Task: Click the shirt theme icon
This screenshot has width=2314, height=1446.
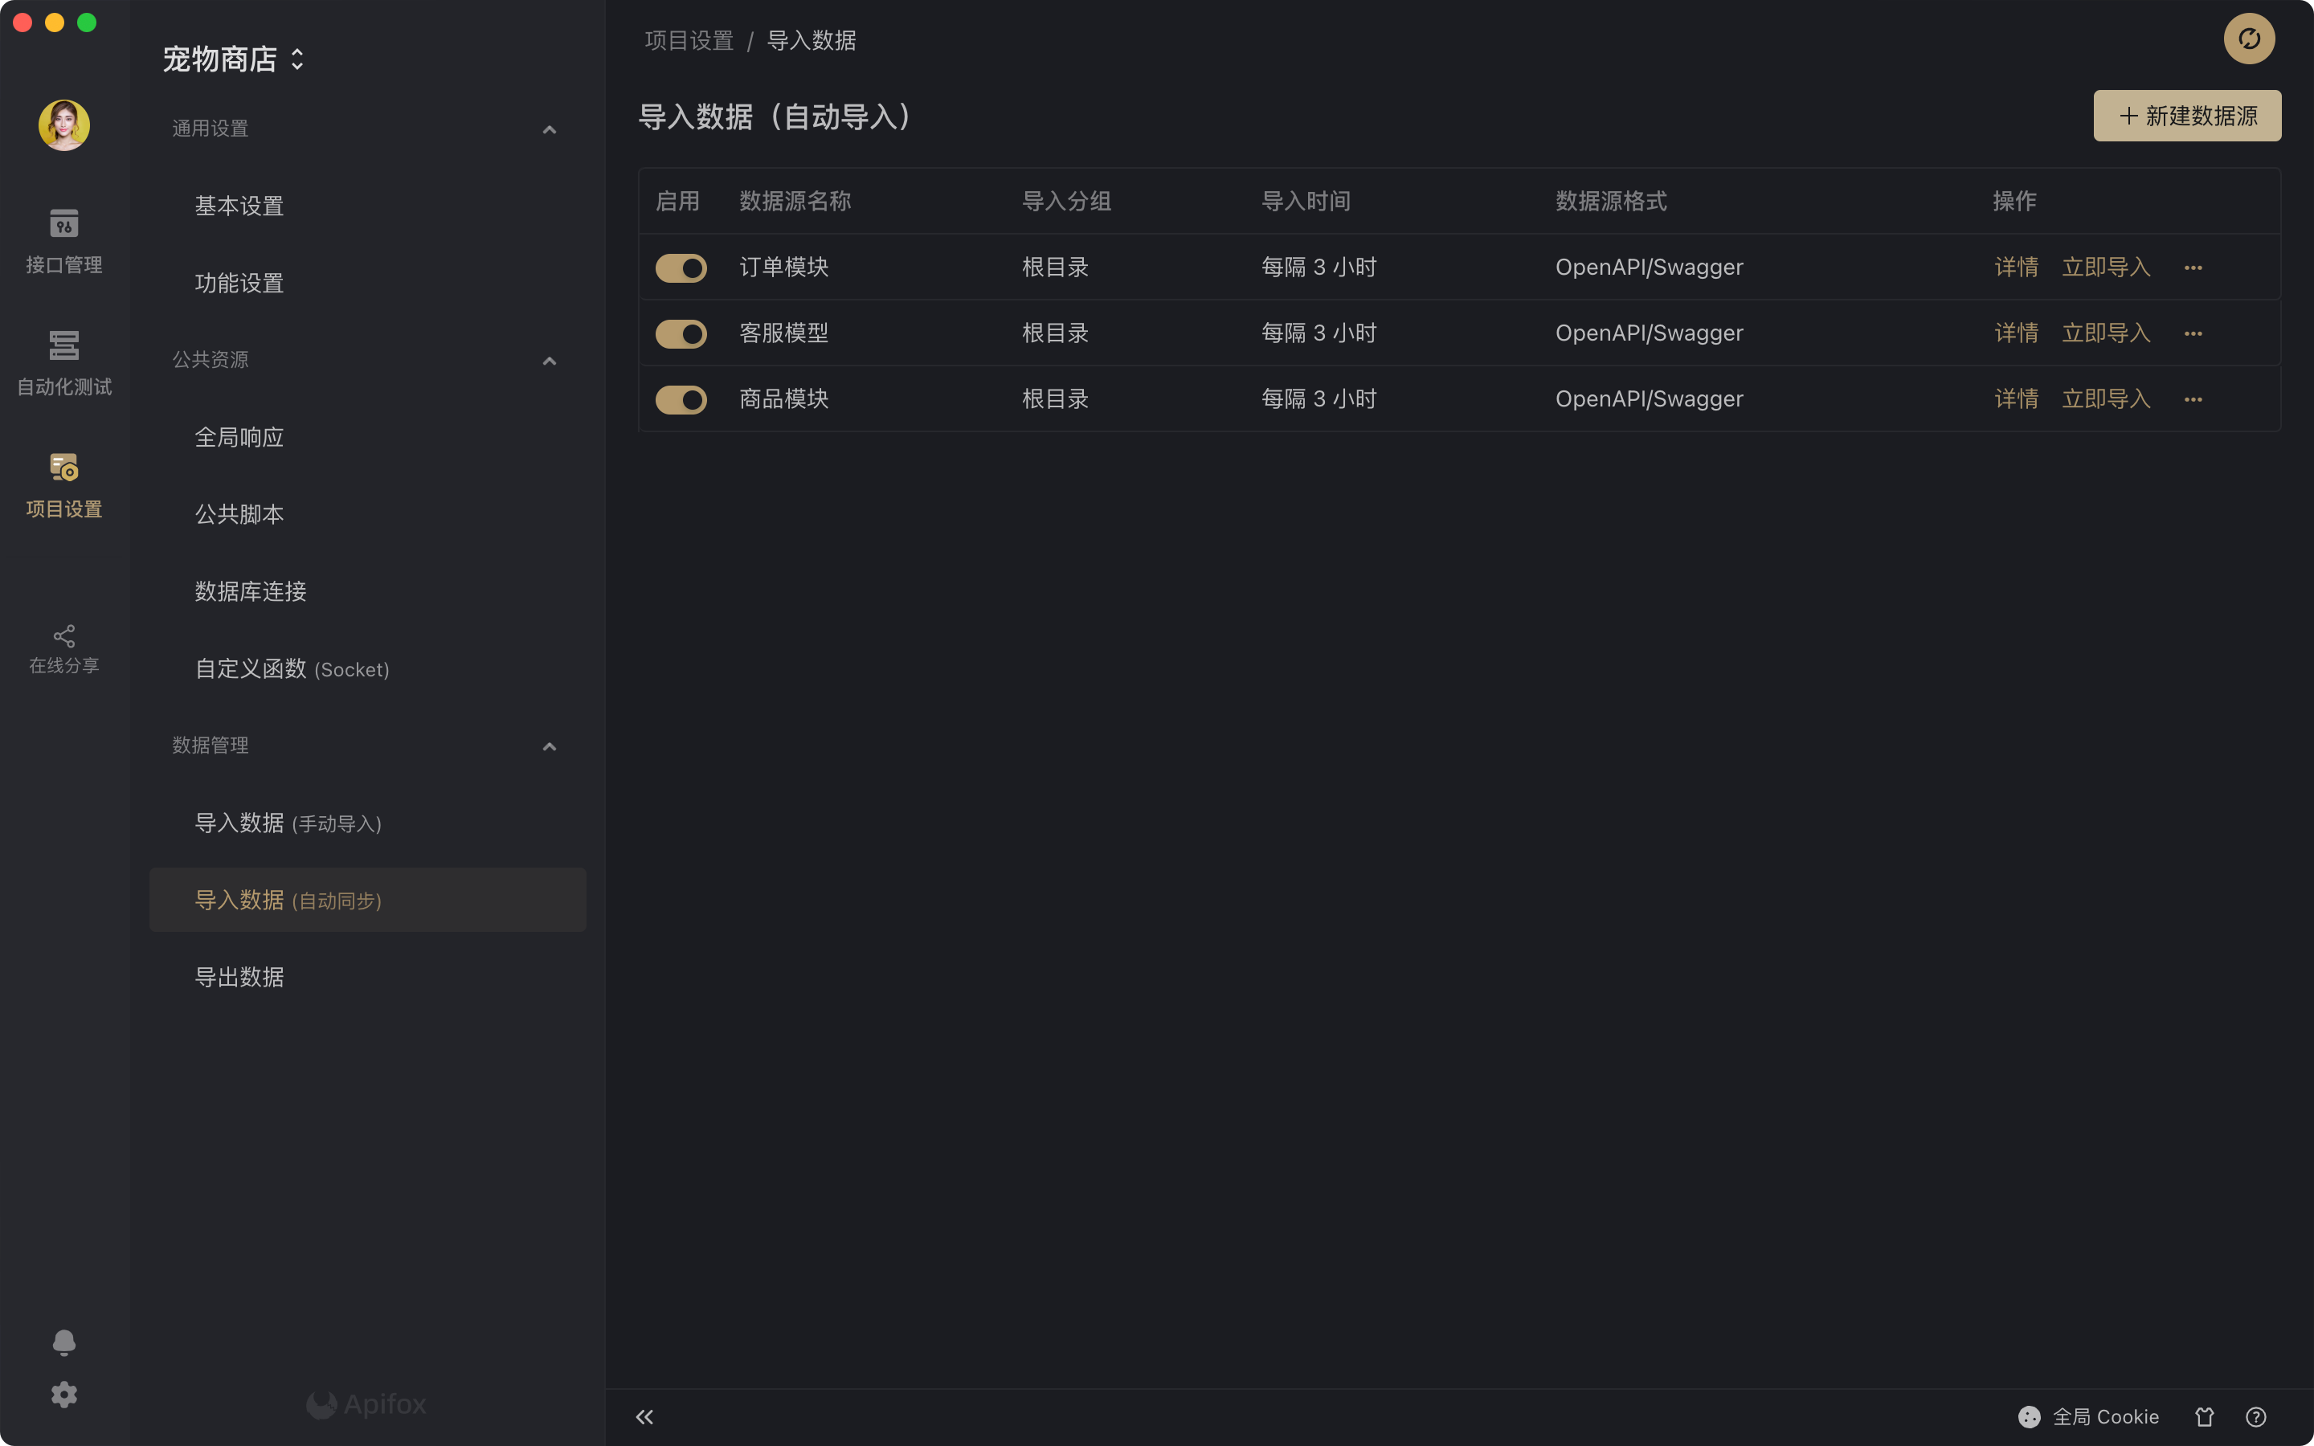Action: pos(2204,1417)
